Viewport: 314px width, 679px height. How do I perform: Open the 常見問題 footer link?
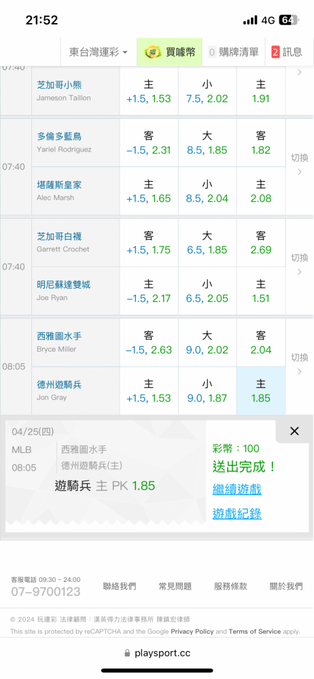coord(175,587)
